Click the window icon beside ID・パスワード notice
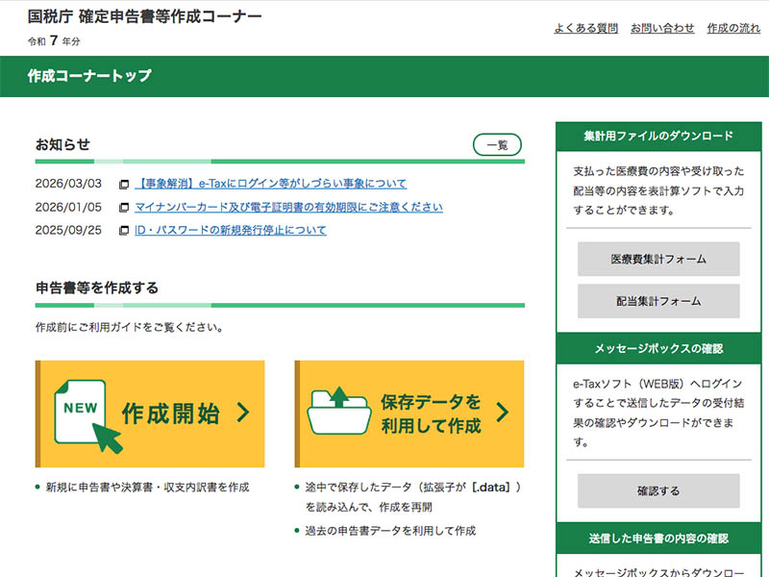Viewport: 769px width, 577px height. pos(123,231)
